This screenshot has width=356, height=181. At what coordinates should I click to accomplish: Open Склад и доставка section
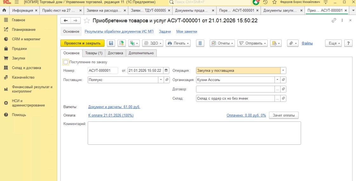click(x=26, y=68)
